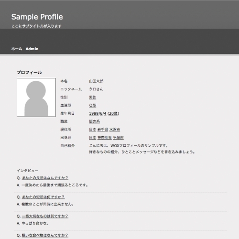This screenshot has height=239, width=239.
Task: Follow the 男性 gender link
Action: point(93,97)
